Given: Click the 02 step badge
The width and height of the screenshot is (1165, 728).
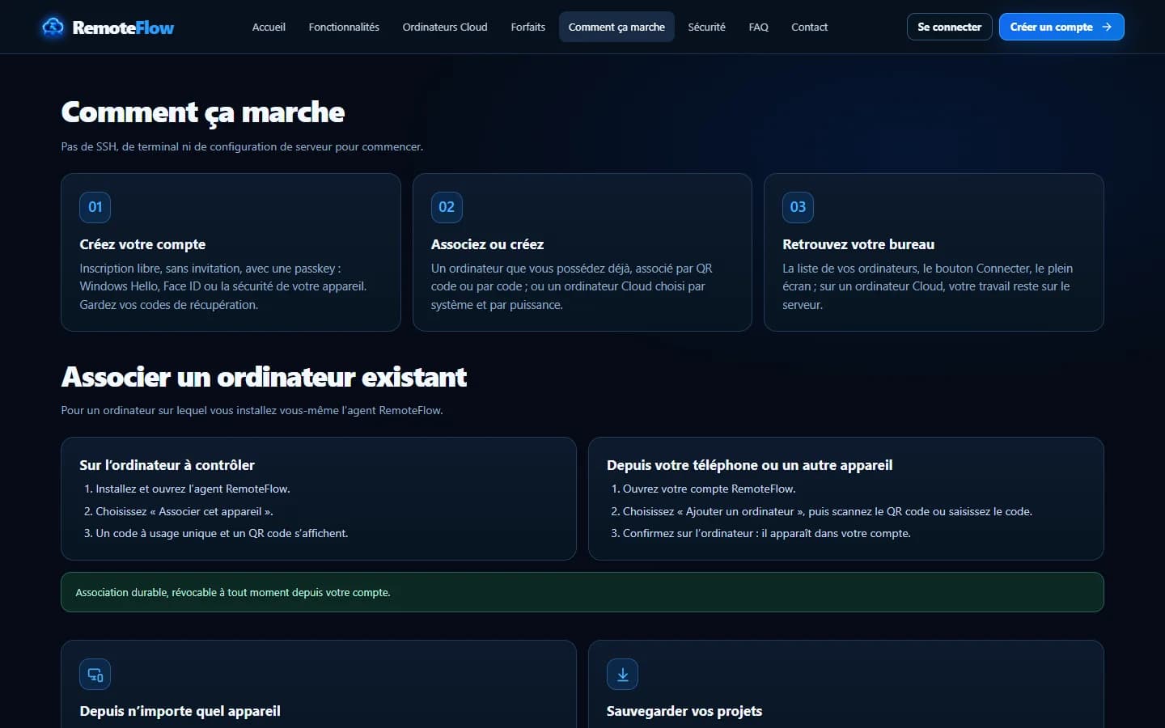Looking at the screenshot, I should click(x=447, y=207).
